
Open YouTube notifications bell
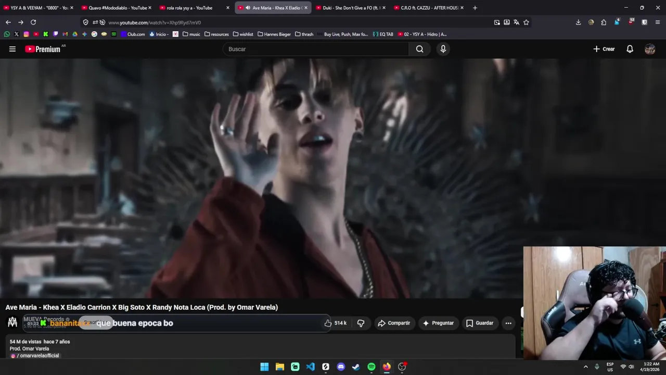(x=630, y=49)
